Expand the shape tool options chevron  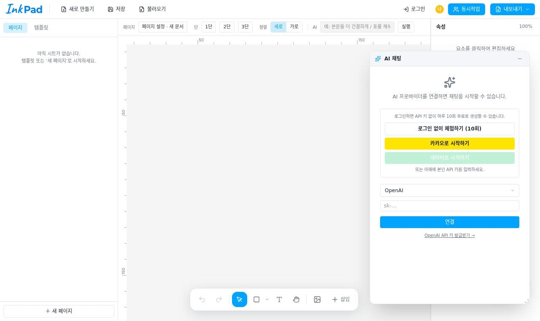point(267,299)
